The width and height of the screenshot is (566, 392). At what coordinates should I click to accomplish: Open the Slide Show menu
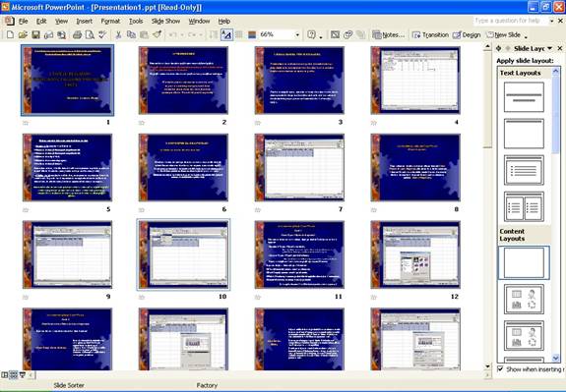(x=165, y=22)
